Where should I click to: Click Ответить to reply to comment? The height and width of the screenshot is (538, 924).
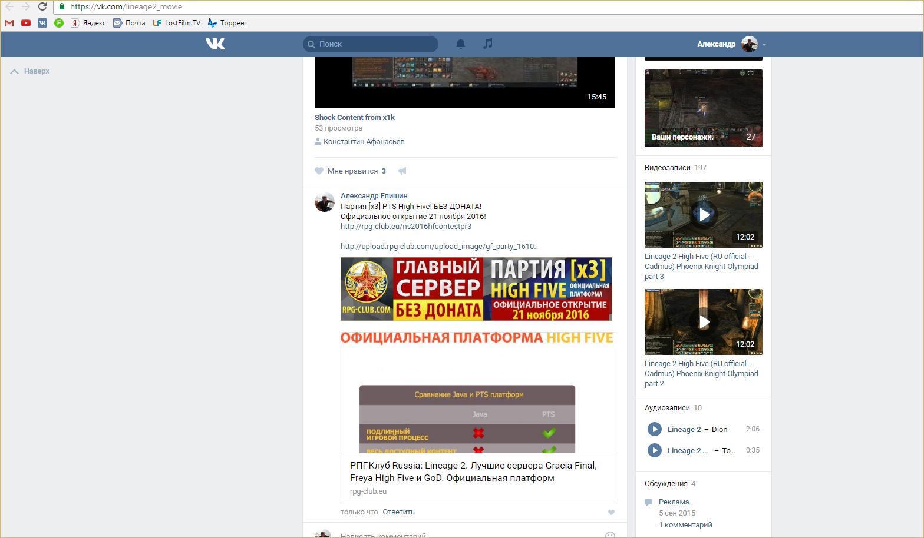point(398,512)
